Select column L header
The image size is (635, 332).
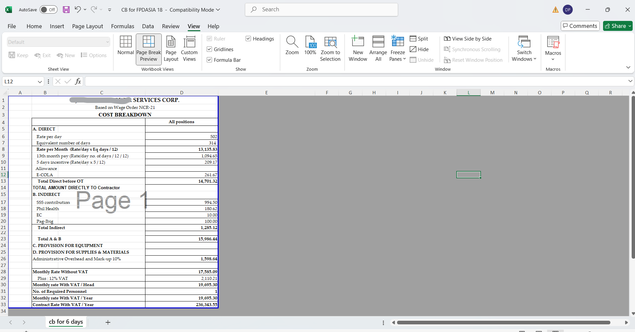(469, 93)
